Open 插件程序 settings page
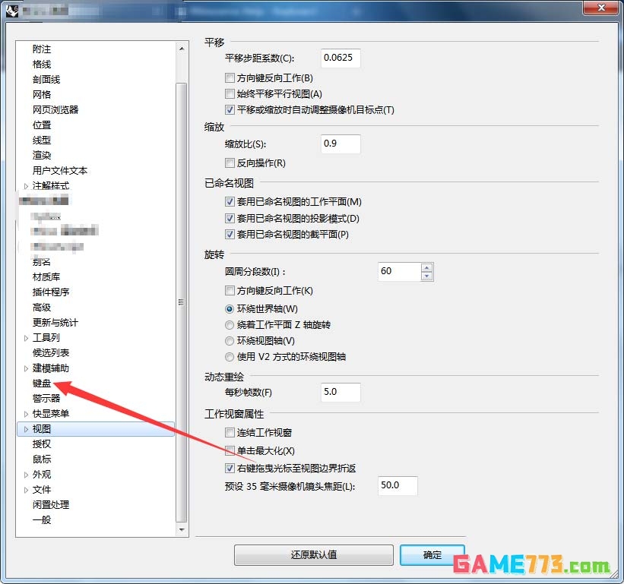Screen dimensions: 624x584 point(50,292)
